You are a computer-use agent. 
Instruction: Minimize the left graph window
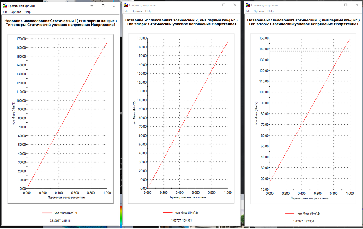coord(92,6)
